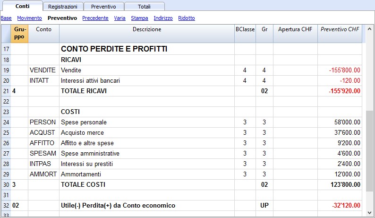Click the vertical scrollbar thumb
This screenshot has width=375, height=218.
pos(369,151)
